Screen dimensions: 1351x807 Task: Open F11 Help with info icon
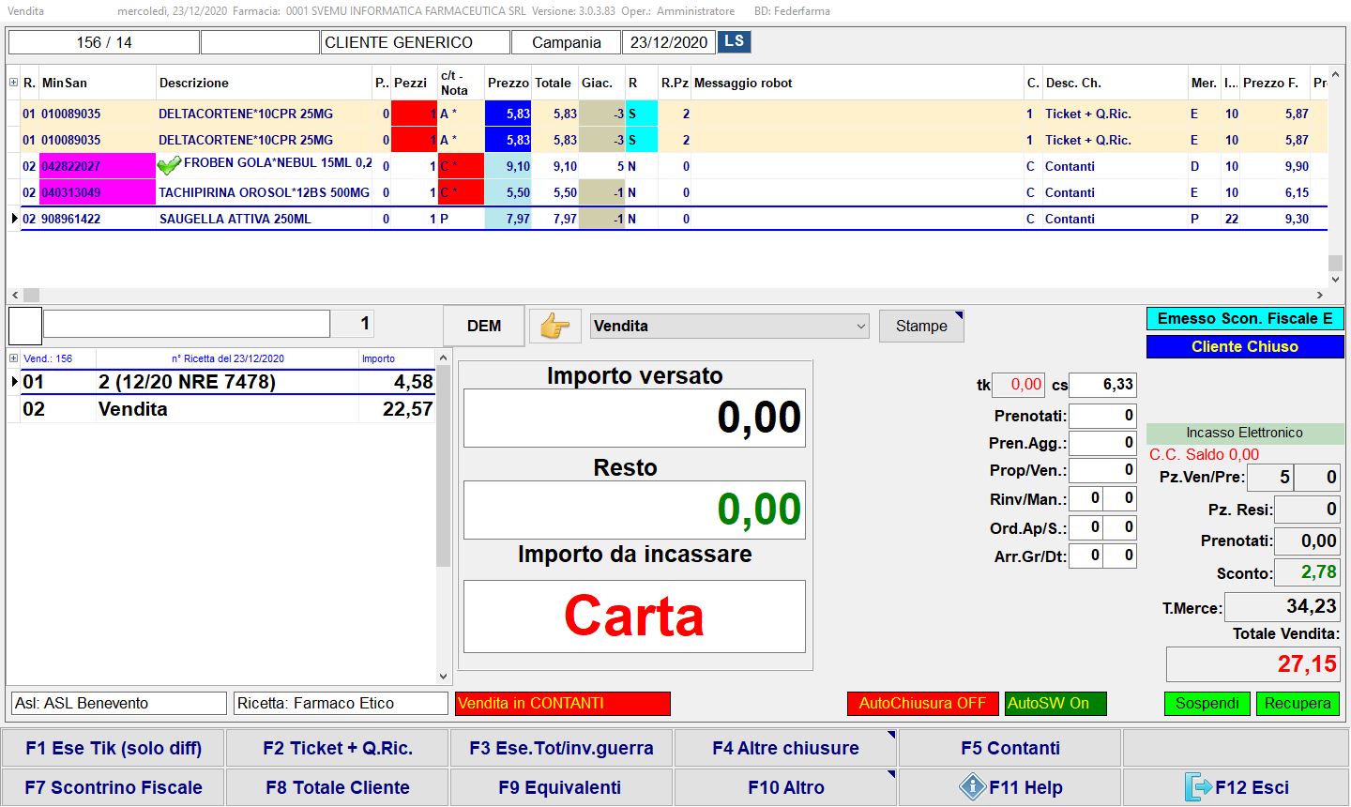tap(1009, 787)
